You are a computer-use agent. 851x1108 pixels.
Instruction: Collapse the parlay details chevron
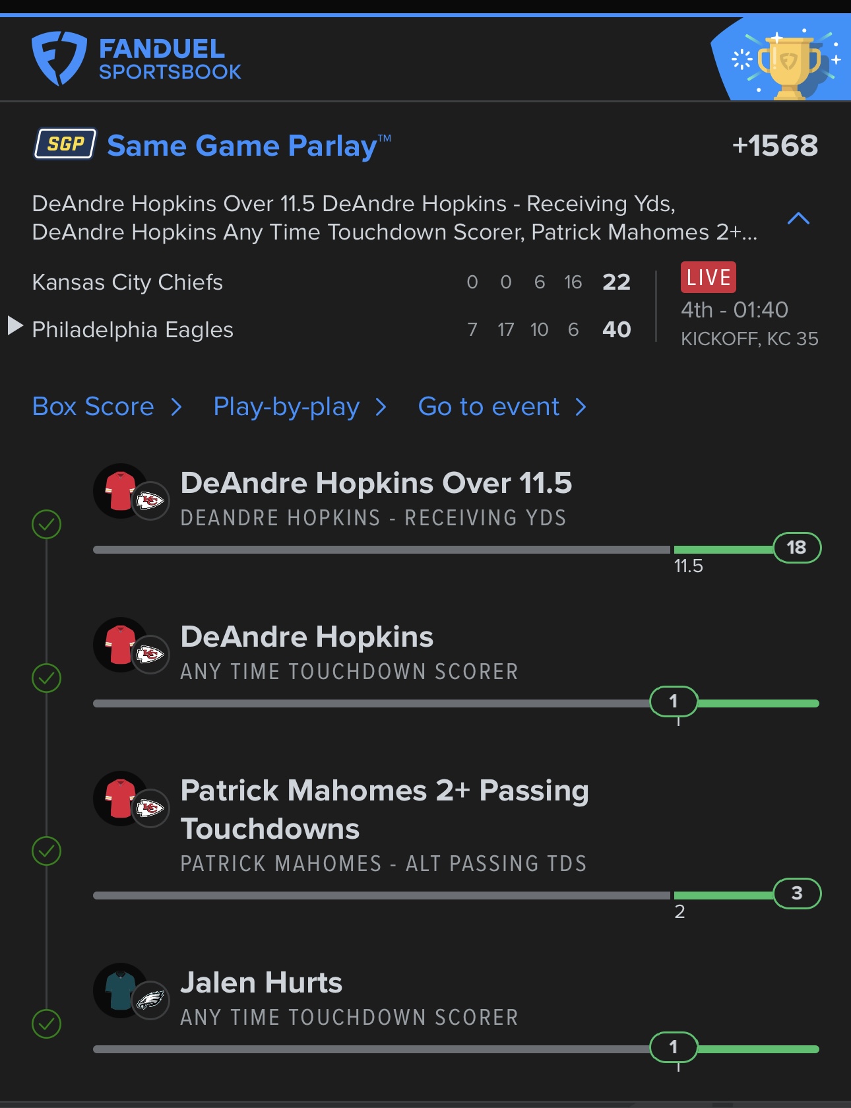pos(798,218)
